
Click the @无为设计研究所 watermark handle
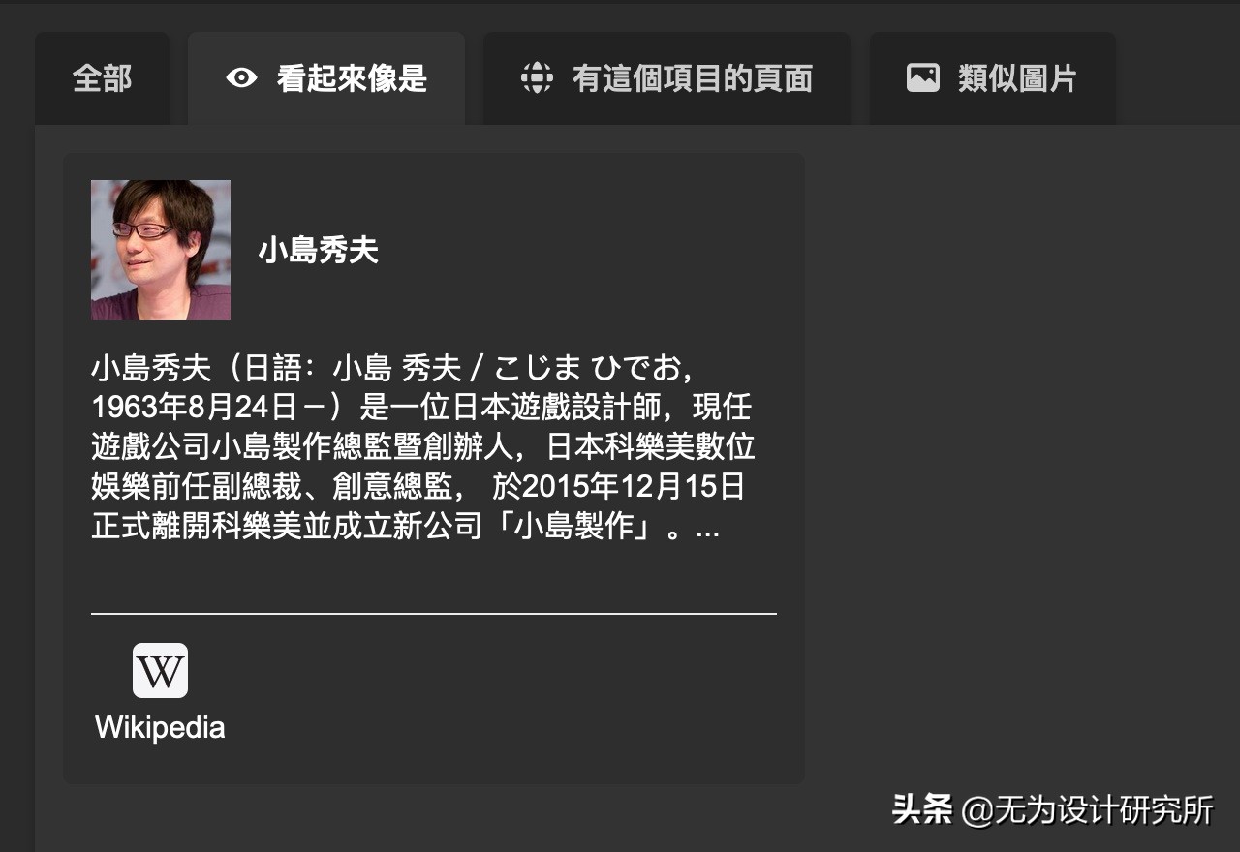coord(1087,809)
